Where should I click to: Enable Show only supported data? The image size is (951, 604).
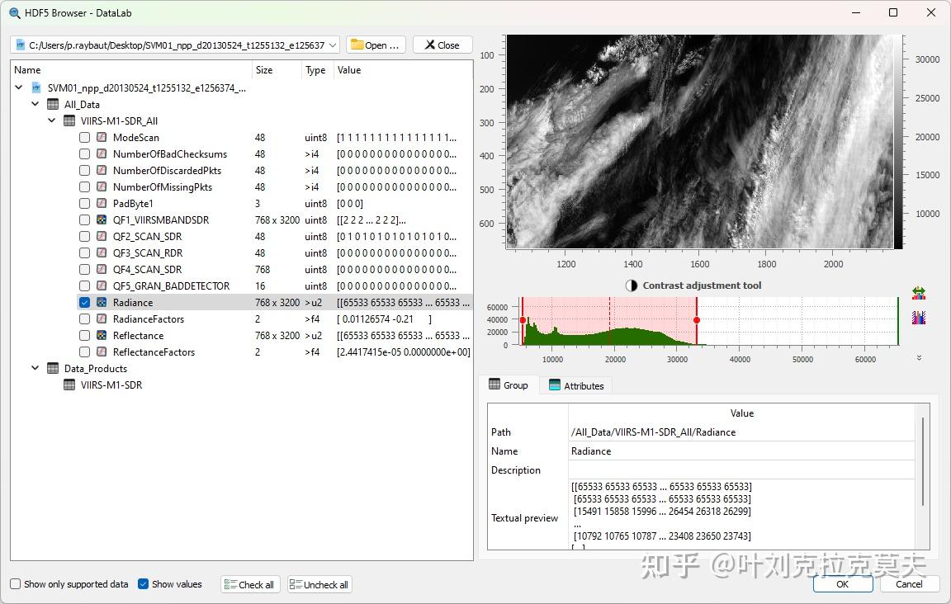(15, 584)
